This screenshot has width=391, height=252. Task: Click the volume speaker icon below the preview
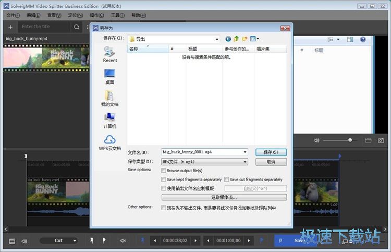(x=316, y=140)
